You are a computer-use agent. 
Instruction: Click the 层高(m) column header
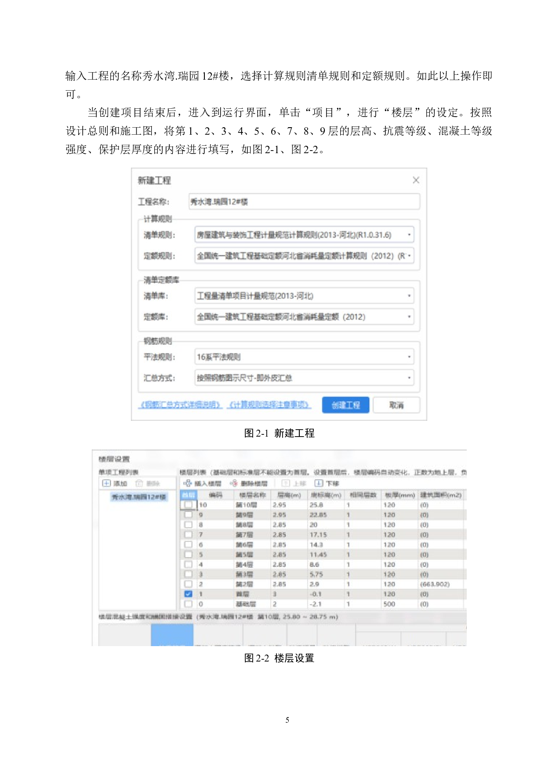pos(289,495)
